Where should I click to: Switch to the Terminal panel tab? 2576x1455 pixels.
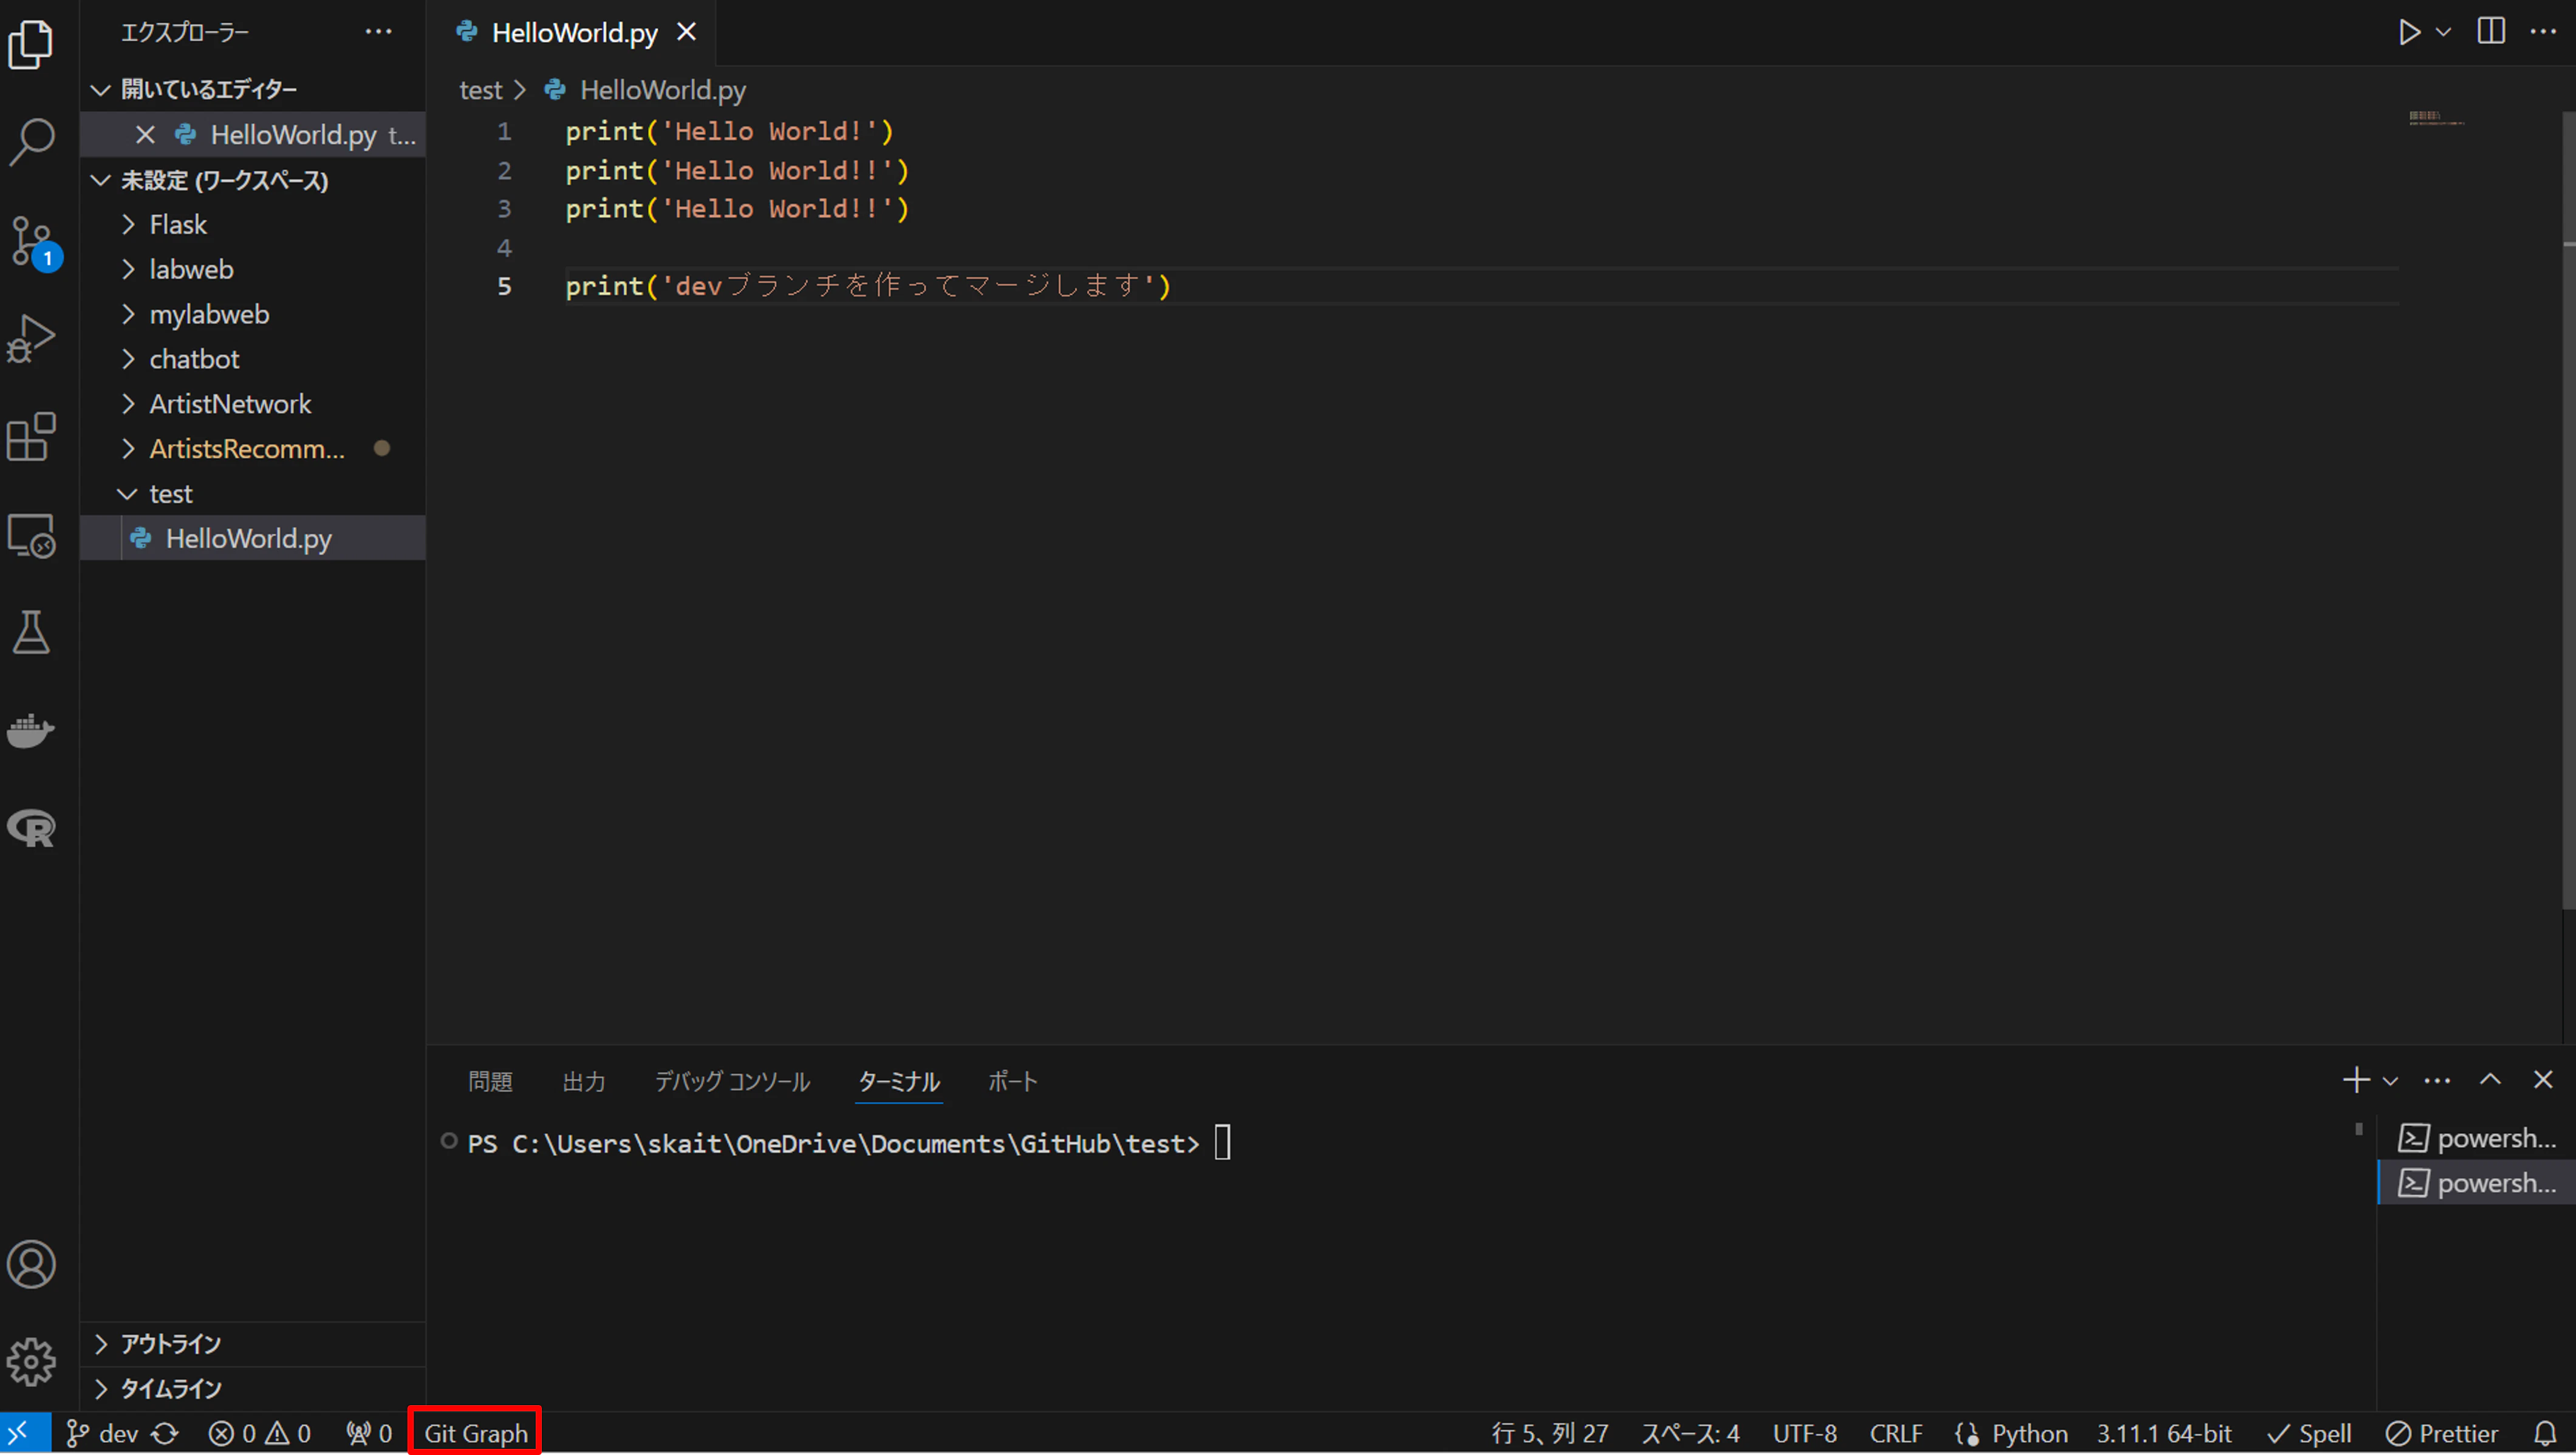coord(899,1081)
